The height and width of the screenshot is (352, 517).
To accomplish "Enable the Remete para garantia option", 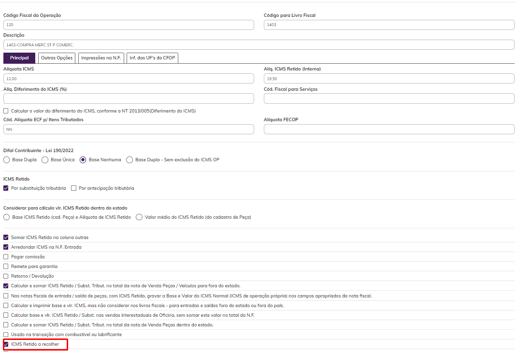I will tap(6, 267).
